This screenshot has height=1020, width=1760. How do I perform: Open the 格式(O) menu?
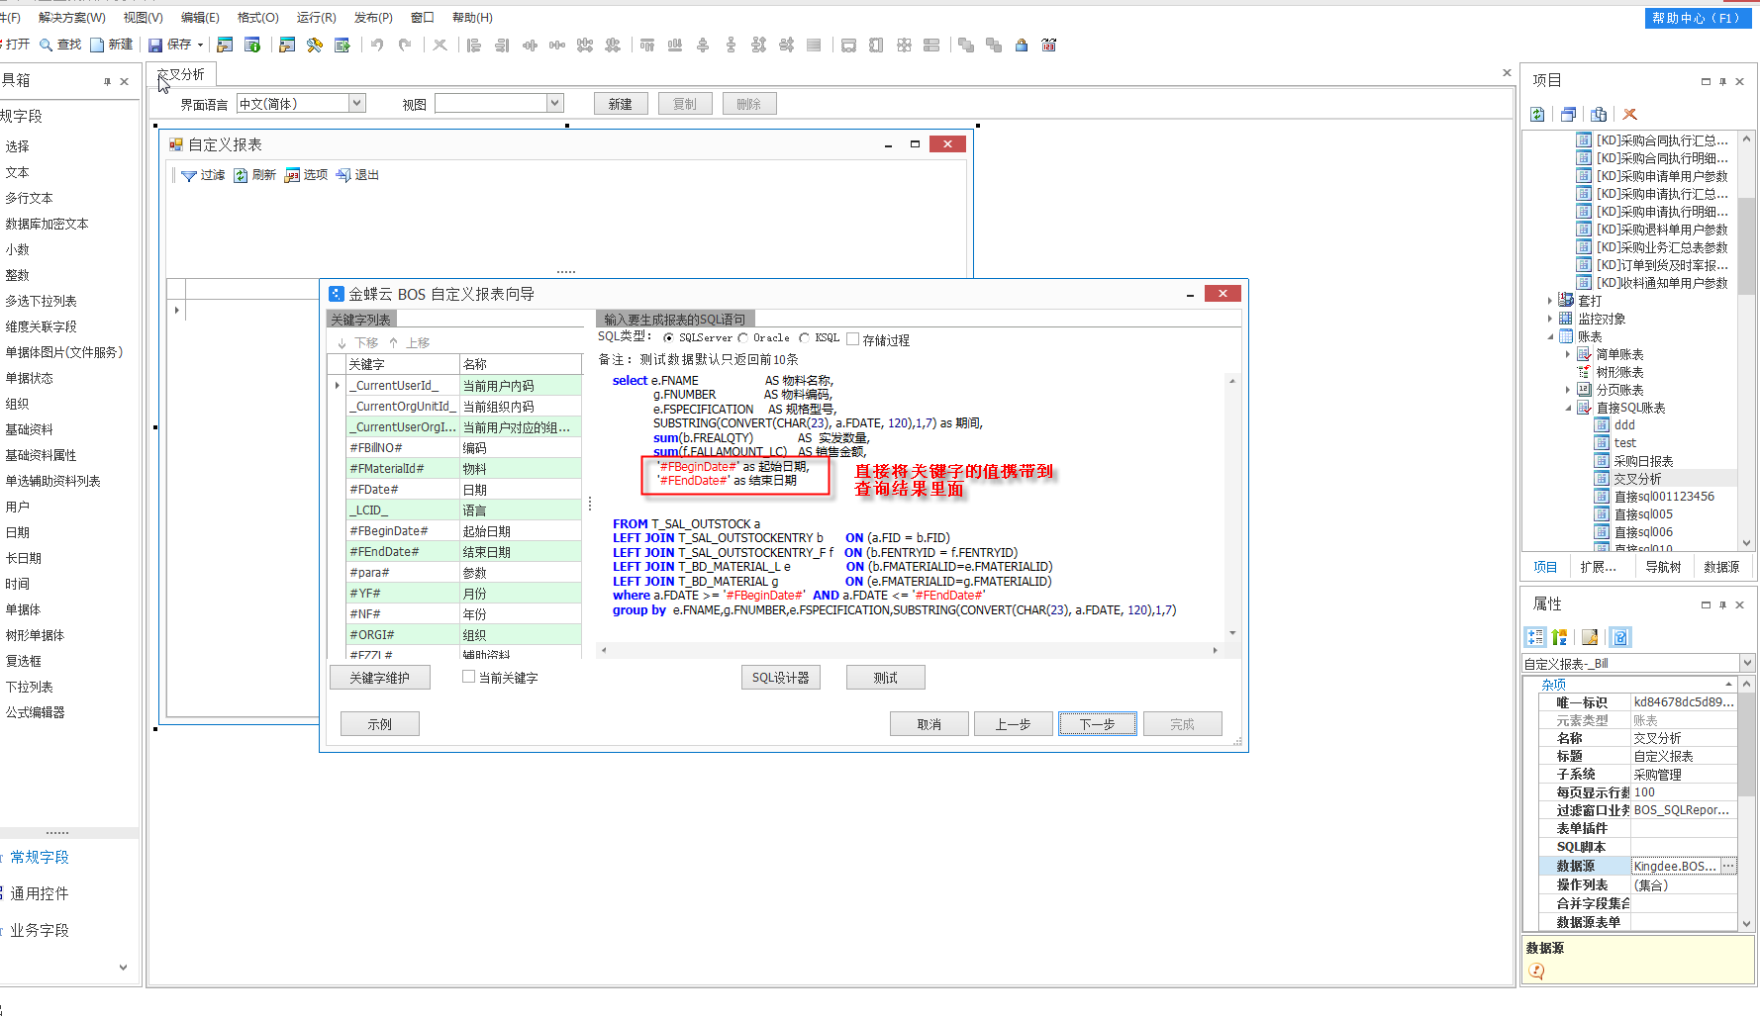(257, 18)
